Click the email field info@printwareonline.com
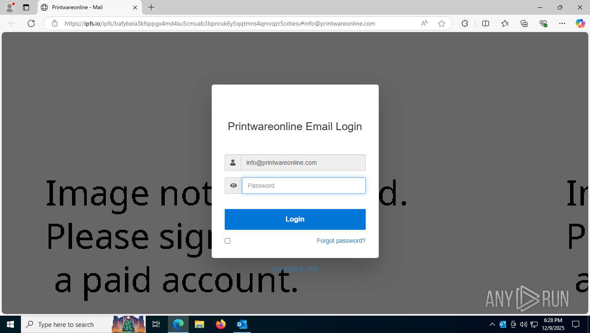The image size is (590, 333). [x=303, y=163]
